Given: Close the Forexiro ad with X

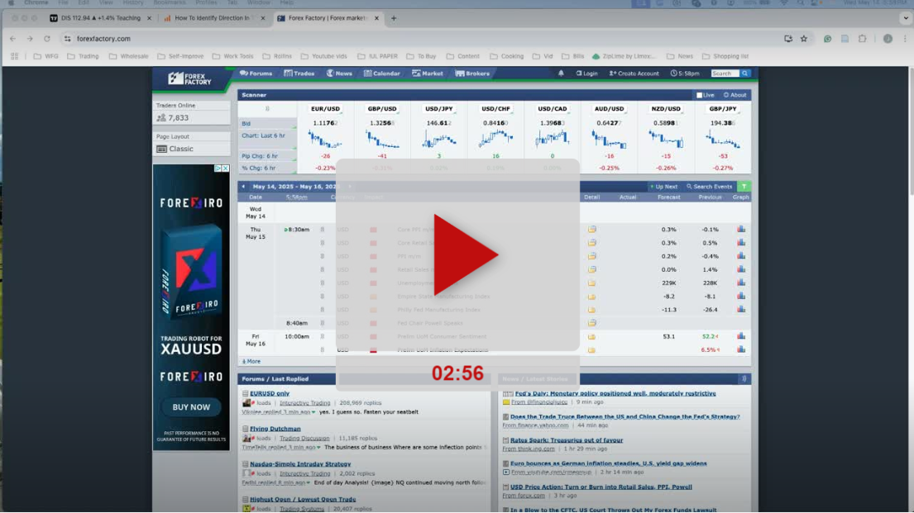Looking at the screenshot, I should point(226,169).
